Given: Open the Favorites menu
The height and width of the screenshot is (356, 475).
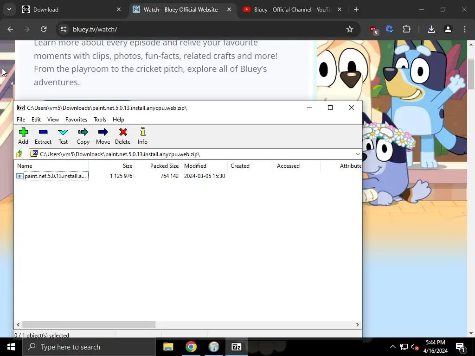Looking at the screenshot, I should click(77, 120).
